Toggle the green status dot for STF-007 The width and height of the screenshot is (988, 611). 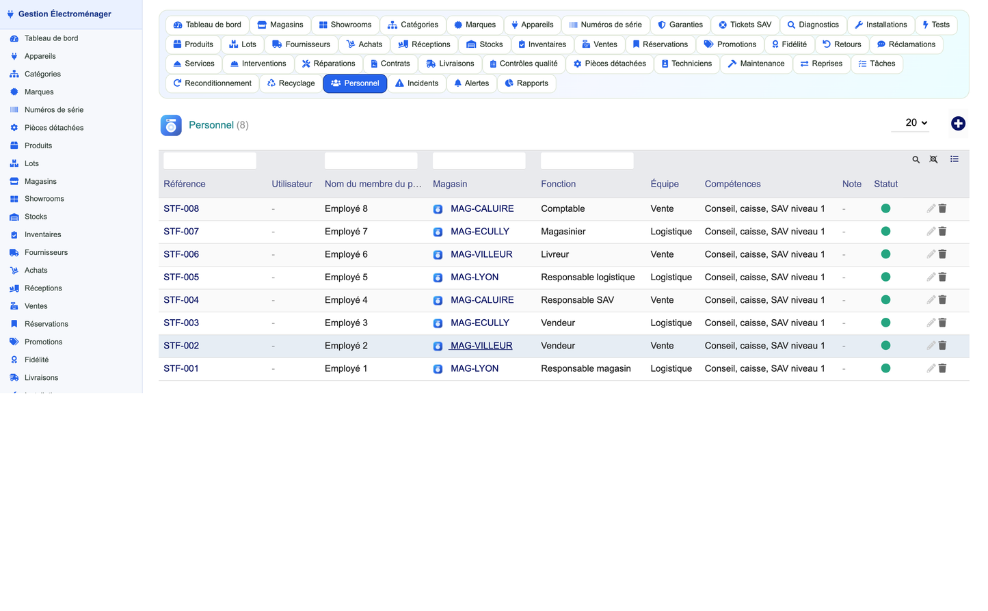[x=885, y=232]
